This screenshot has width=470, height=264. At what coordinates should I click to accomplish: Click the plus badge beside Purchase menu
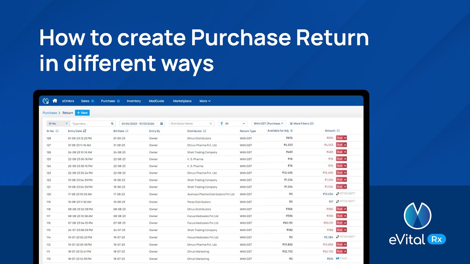coord(118,101)
